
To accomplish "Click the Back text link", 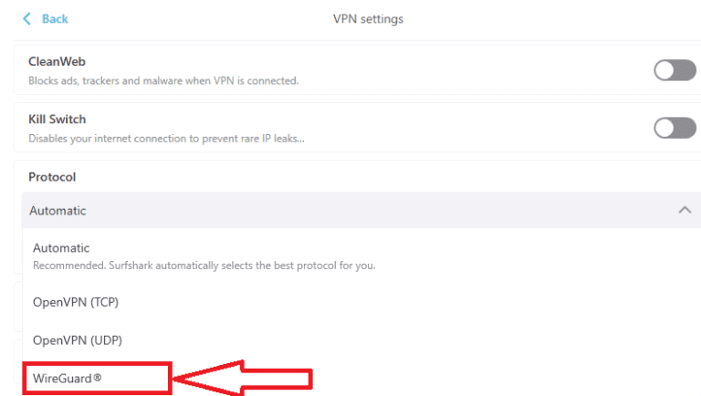I will 55,19.
